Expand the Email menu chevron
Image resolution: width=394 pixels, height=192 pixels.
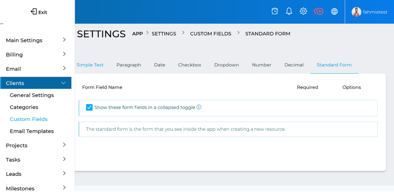tap(64, 68)
